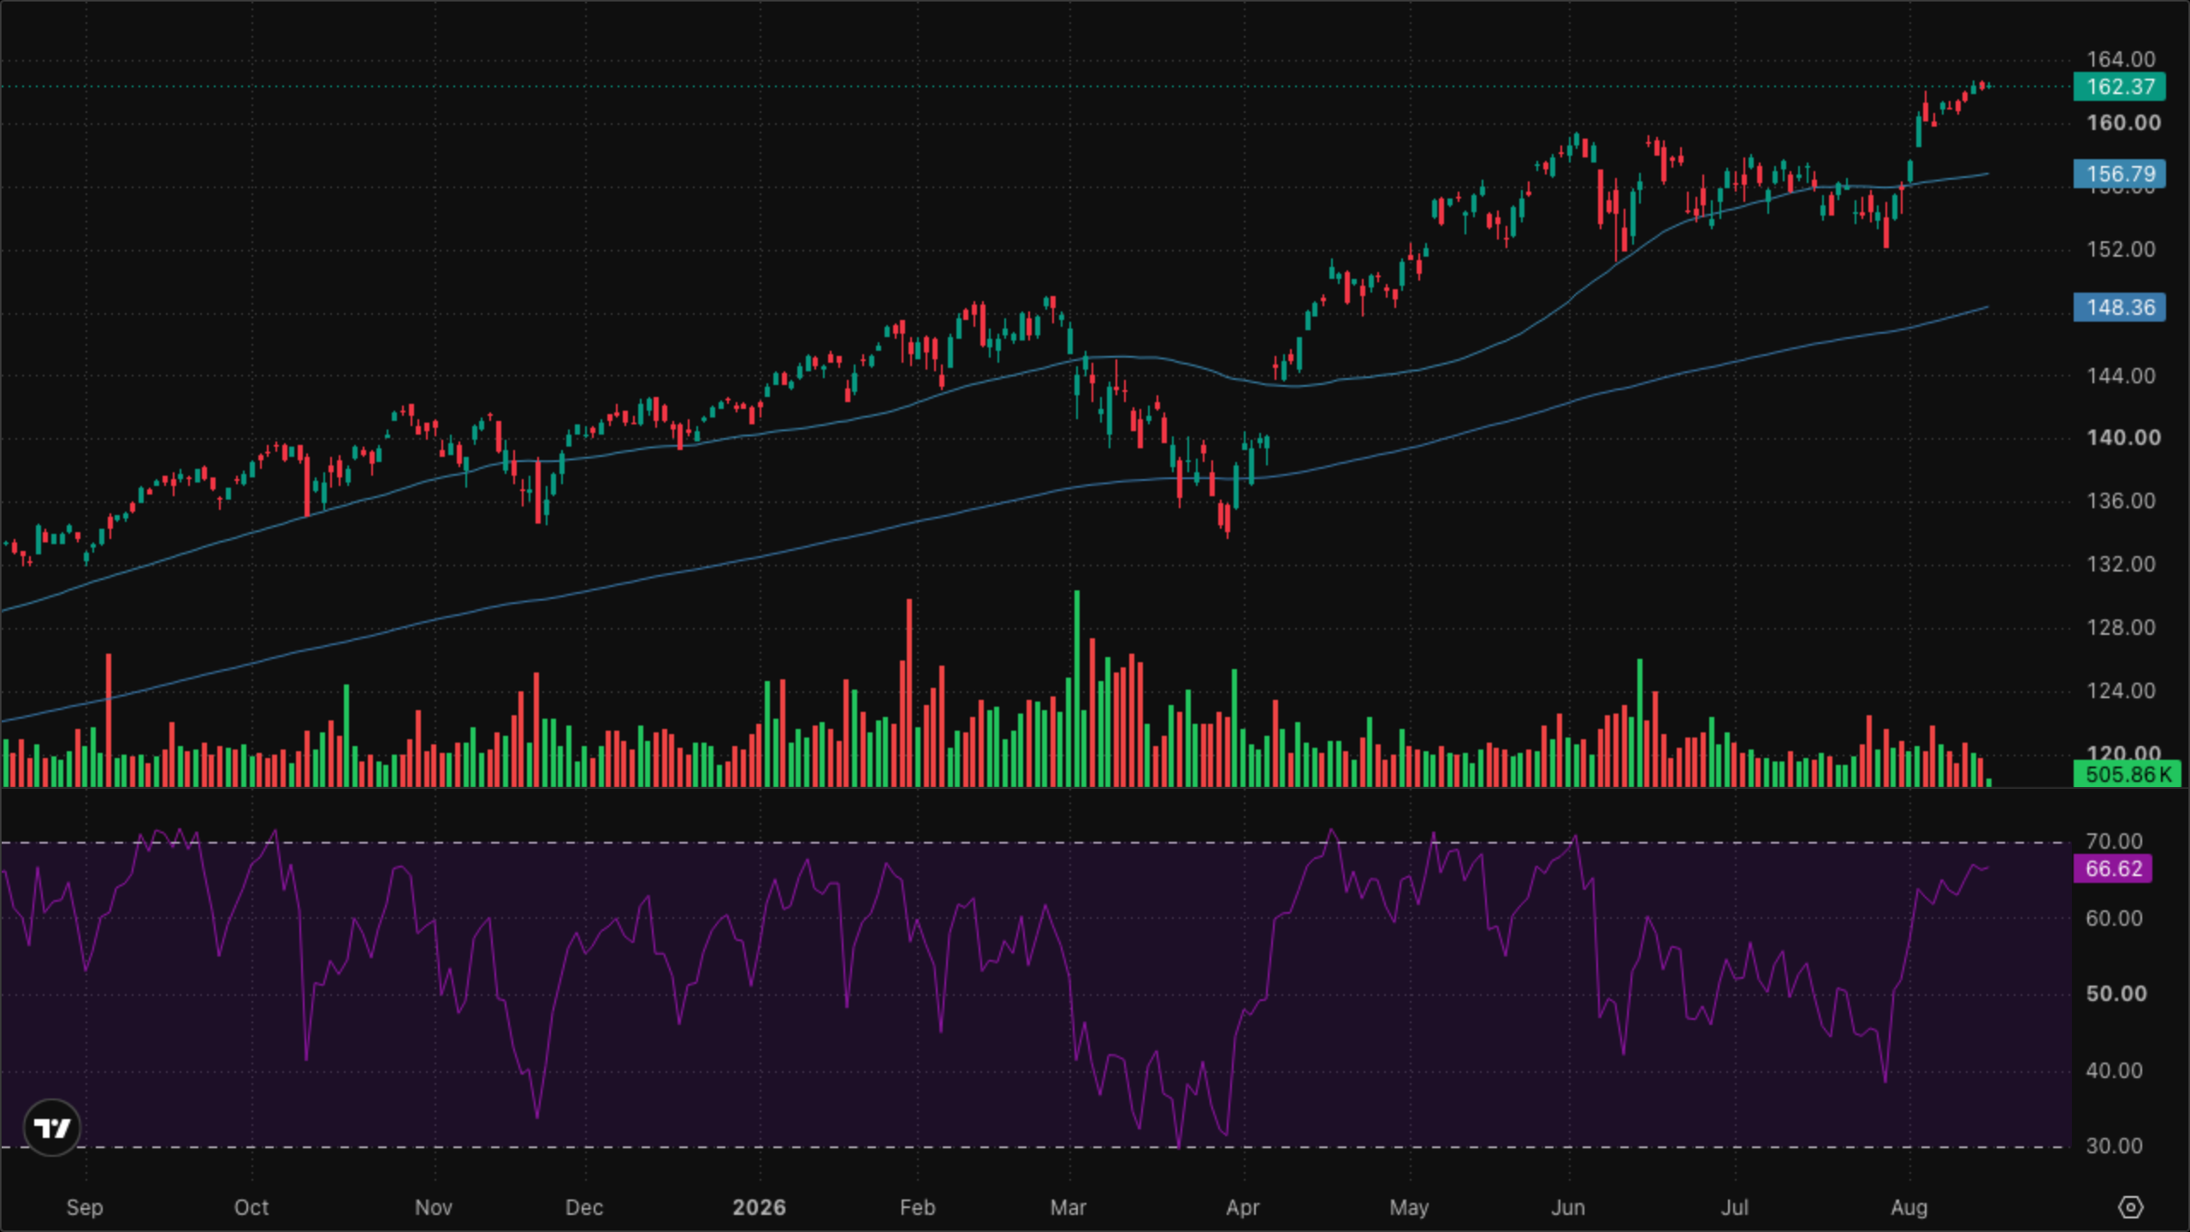Click the RSI value label 66.62
This screenshot has width=2190, height=1232.
coord(2112,868)
